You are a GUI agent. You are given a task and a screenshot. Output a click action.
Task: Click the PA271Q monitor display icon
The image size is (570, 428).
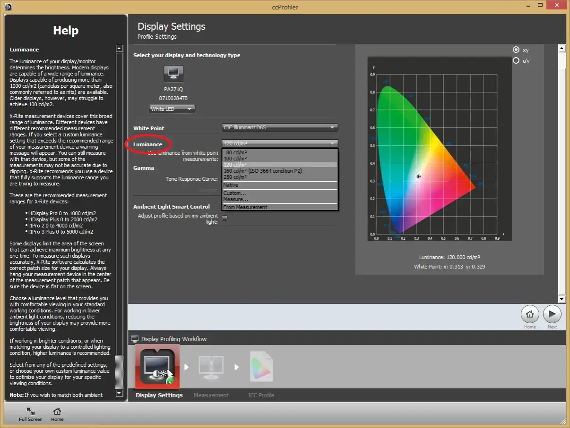[x=173, y=74]
